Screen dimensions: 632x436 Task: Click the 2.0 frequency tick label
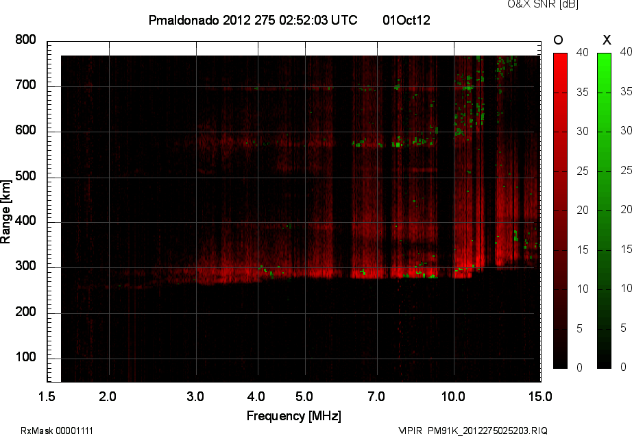(108, 396)
